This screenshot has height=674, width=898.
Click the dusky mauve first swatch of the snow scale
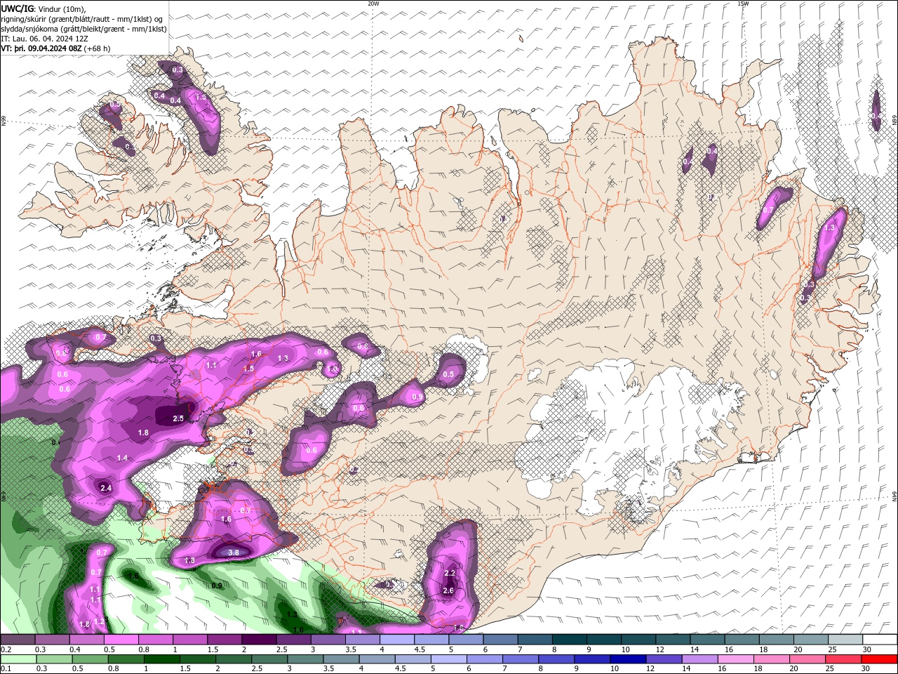18,640
